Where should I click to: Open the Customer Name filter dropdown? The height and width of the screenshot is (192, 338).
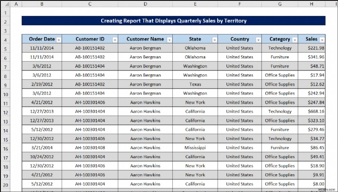[x=169, y=40]
